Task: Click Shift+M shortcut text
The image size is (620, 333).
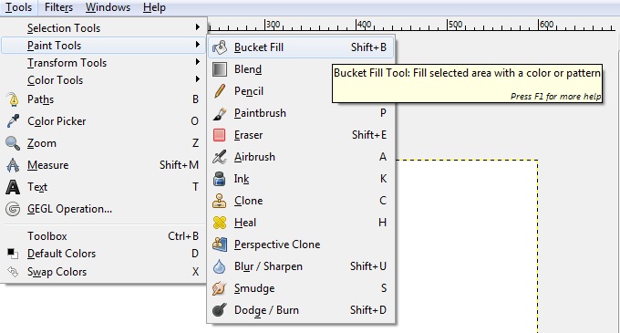Action: (179, 165)
